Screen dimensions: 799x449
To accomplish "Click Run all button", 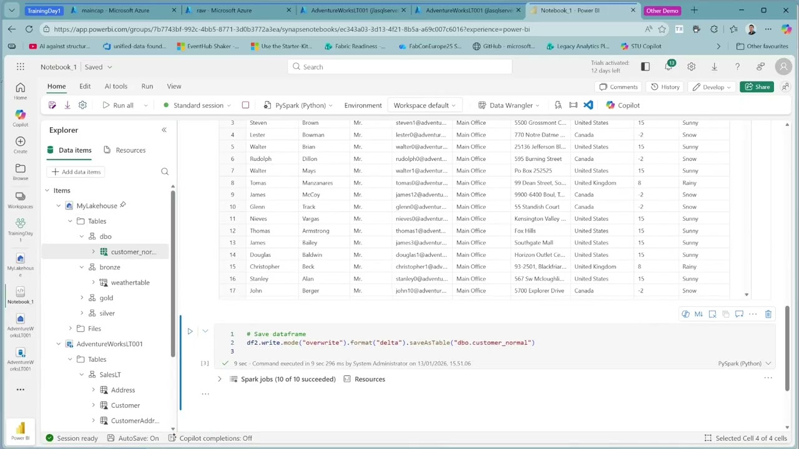I will coord(118,105).
